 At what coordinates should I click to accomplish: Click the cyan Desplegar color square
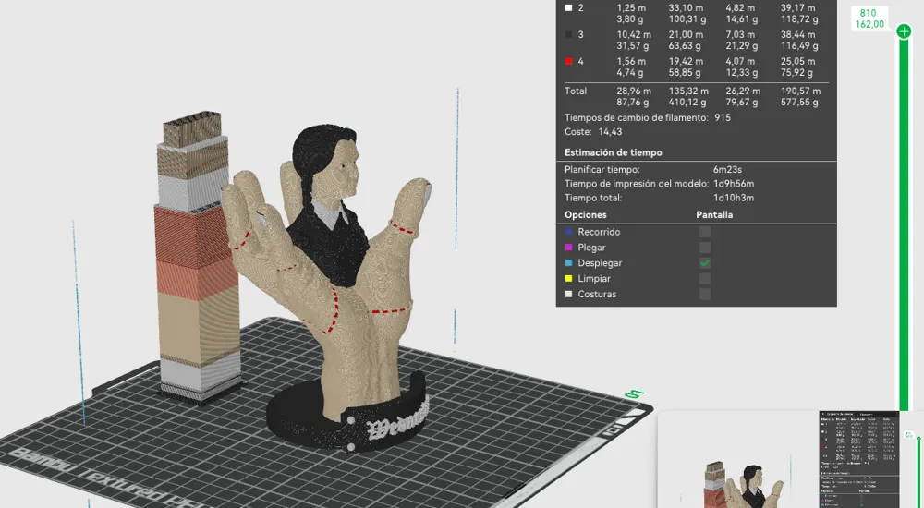click(568, 263)
